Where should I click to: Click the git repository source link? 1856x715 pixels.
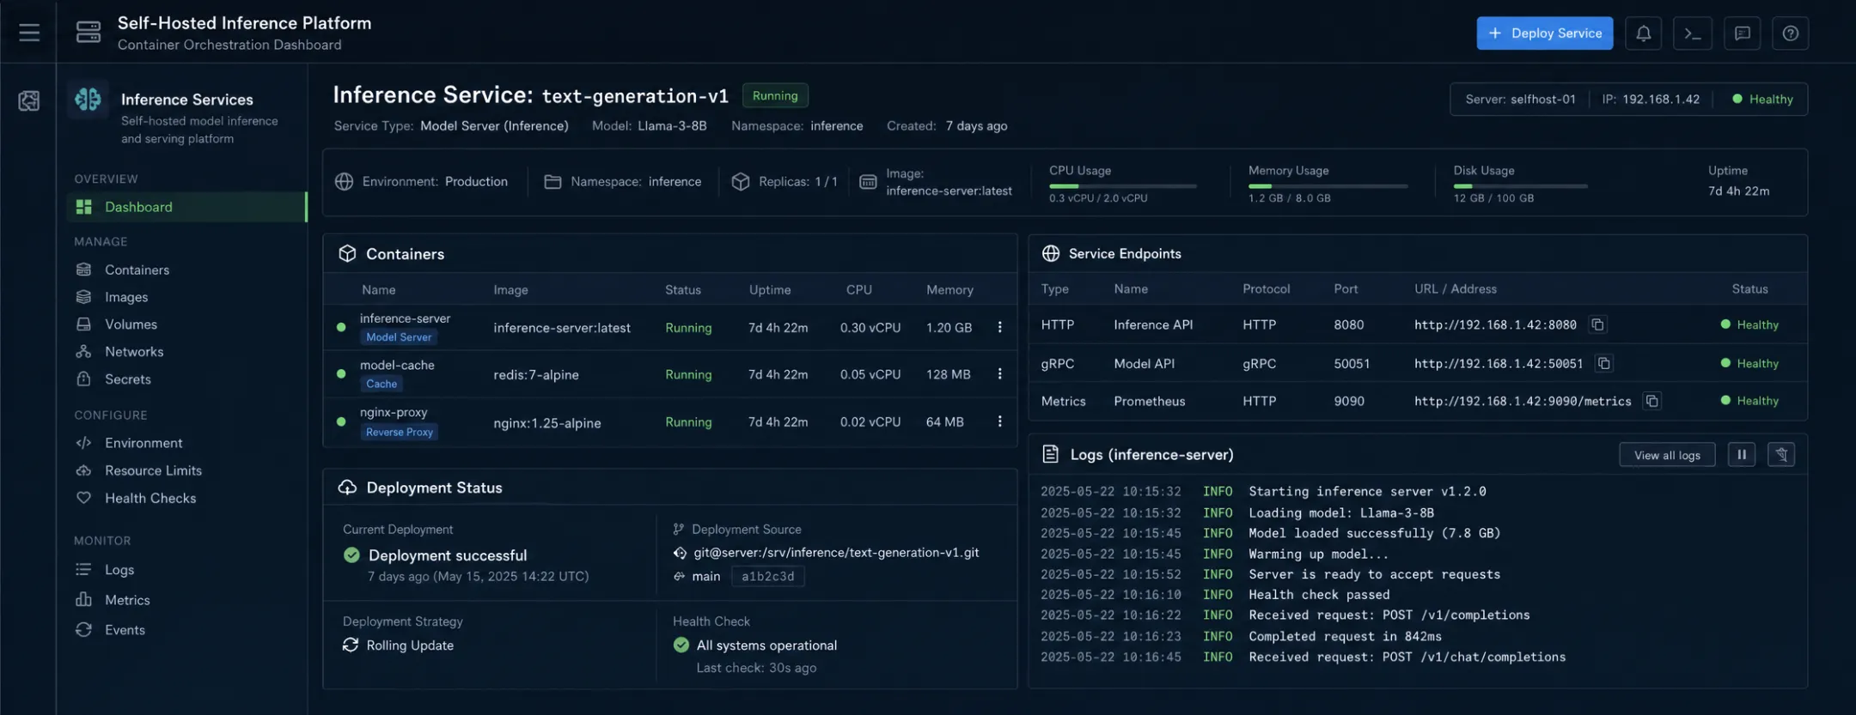836,553
